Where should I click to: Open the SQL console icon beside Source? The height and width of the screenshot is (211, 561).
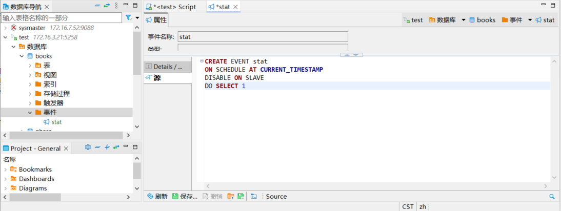[254, 197]
